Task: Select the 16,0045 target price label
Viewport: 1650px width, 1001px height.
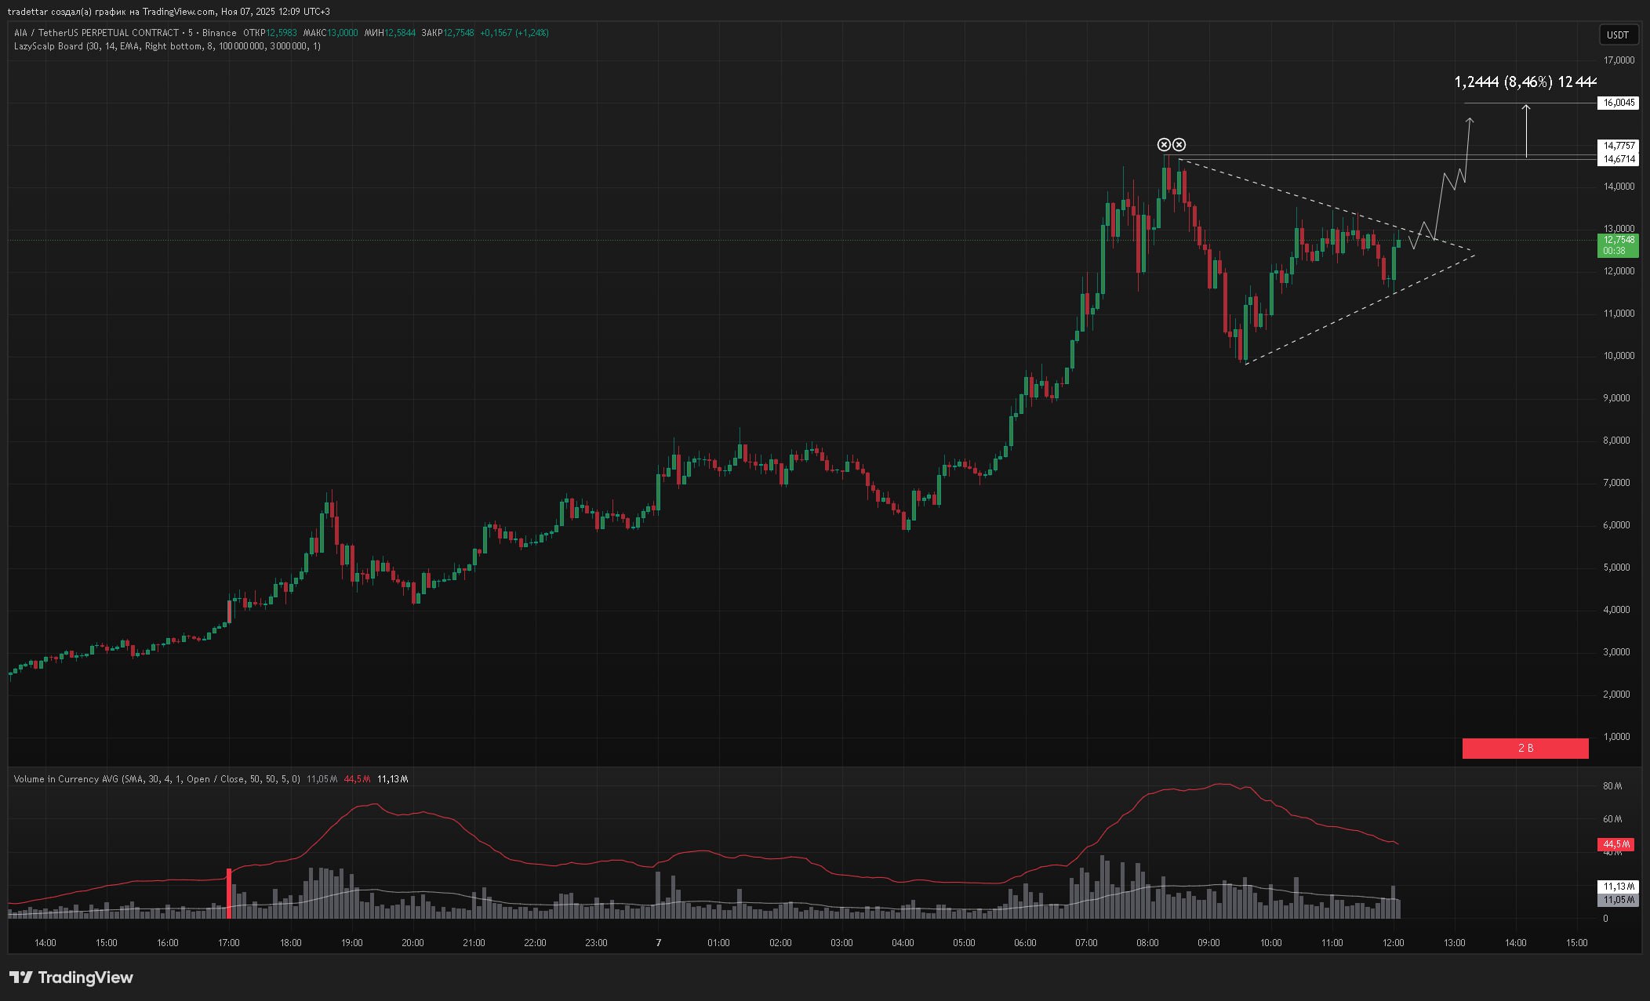Action: (1618, 103)
